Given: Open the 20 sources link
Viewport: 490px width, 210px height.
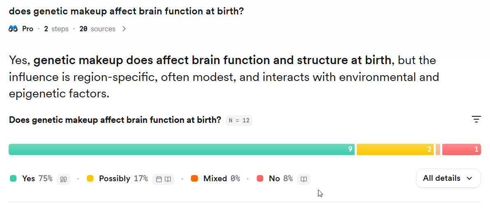Looking at the screenshot, I should [x=98, y=29].
